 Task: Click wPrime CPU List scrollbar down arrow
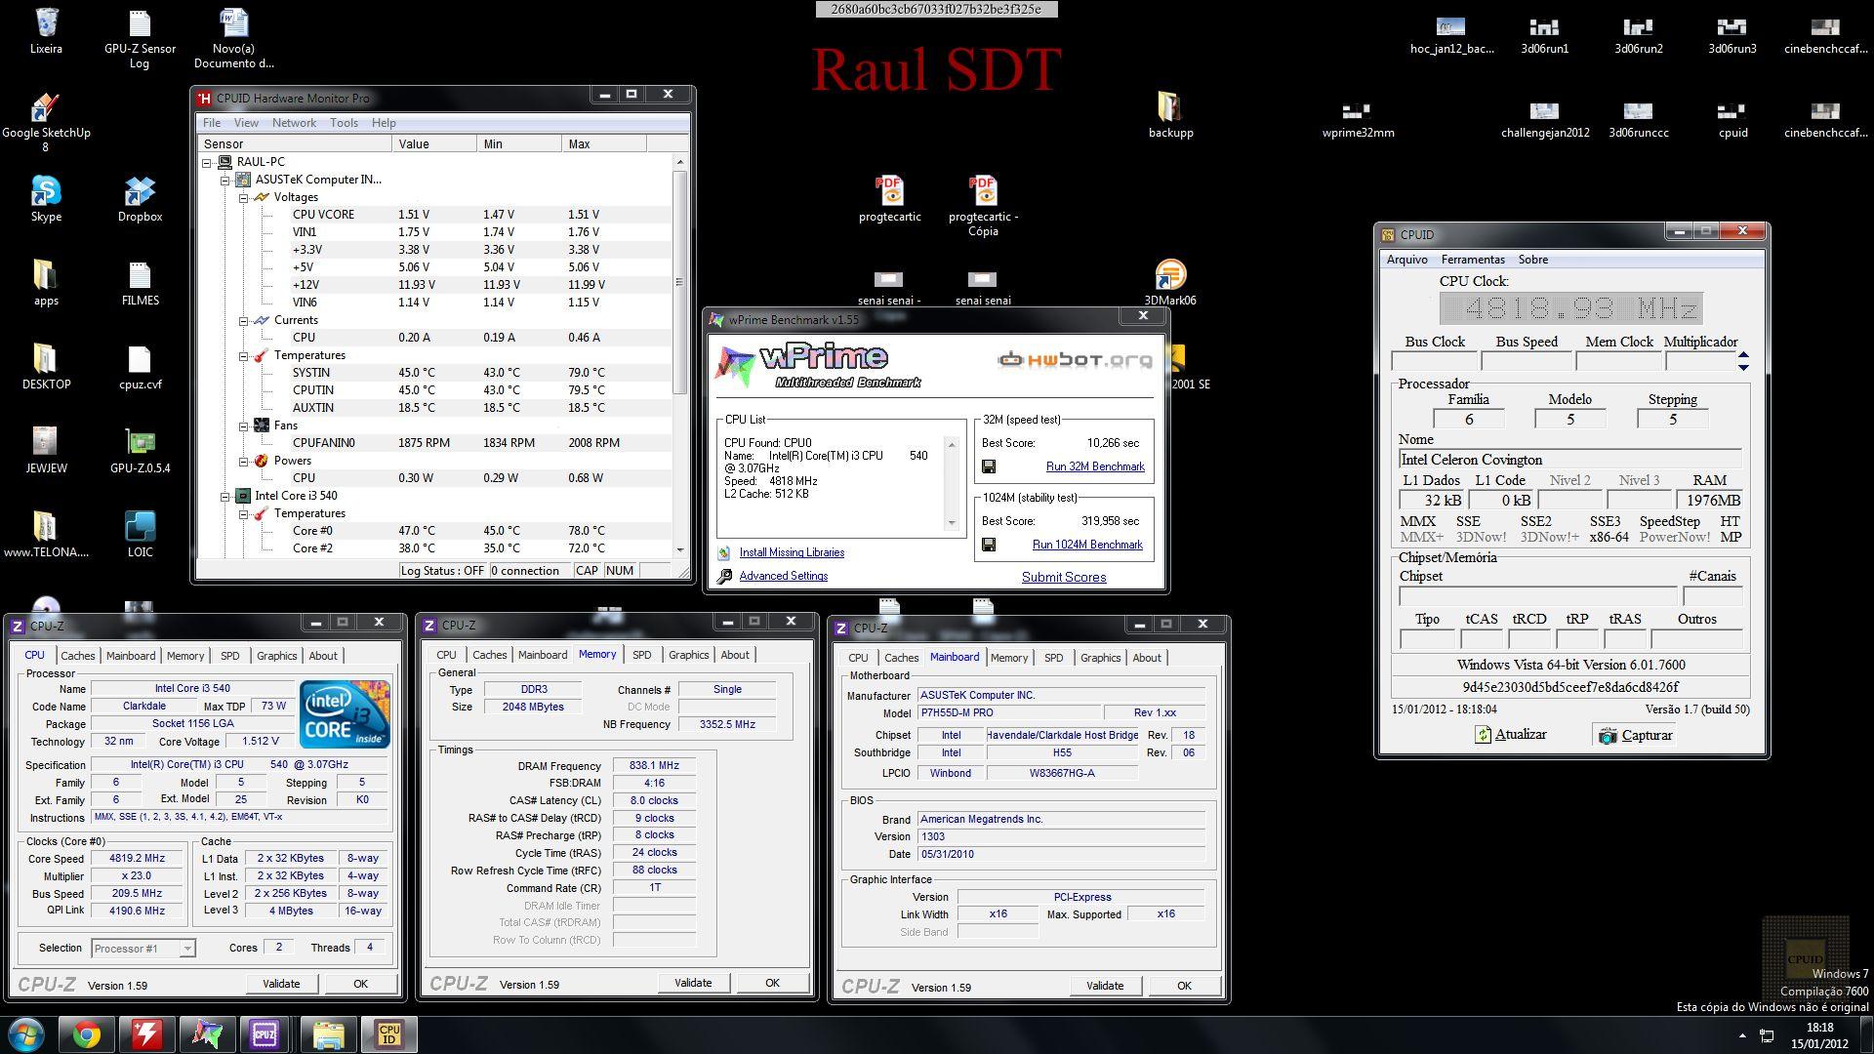[953, 523]
